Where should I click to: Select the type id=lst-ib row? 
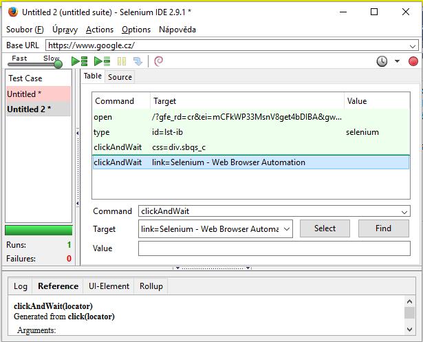pyautogui.click(x=251, y=132)
